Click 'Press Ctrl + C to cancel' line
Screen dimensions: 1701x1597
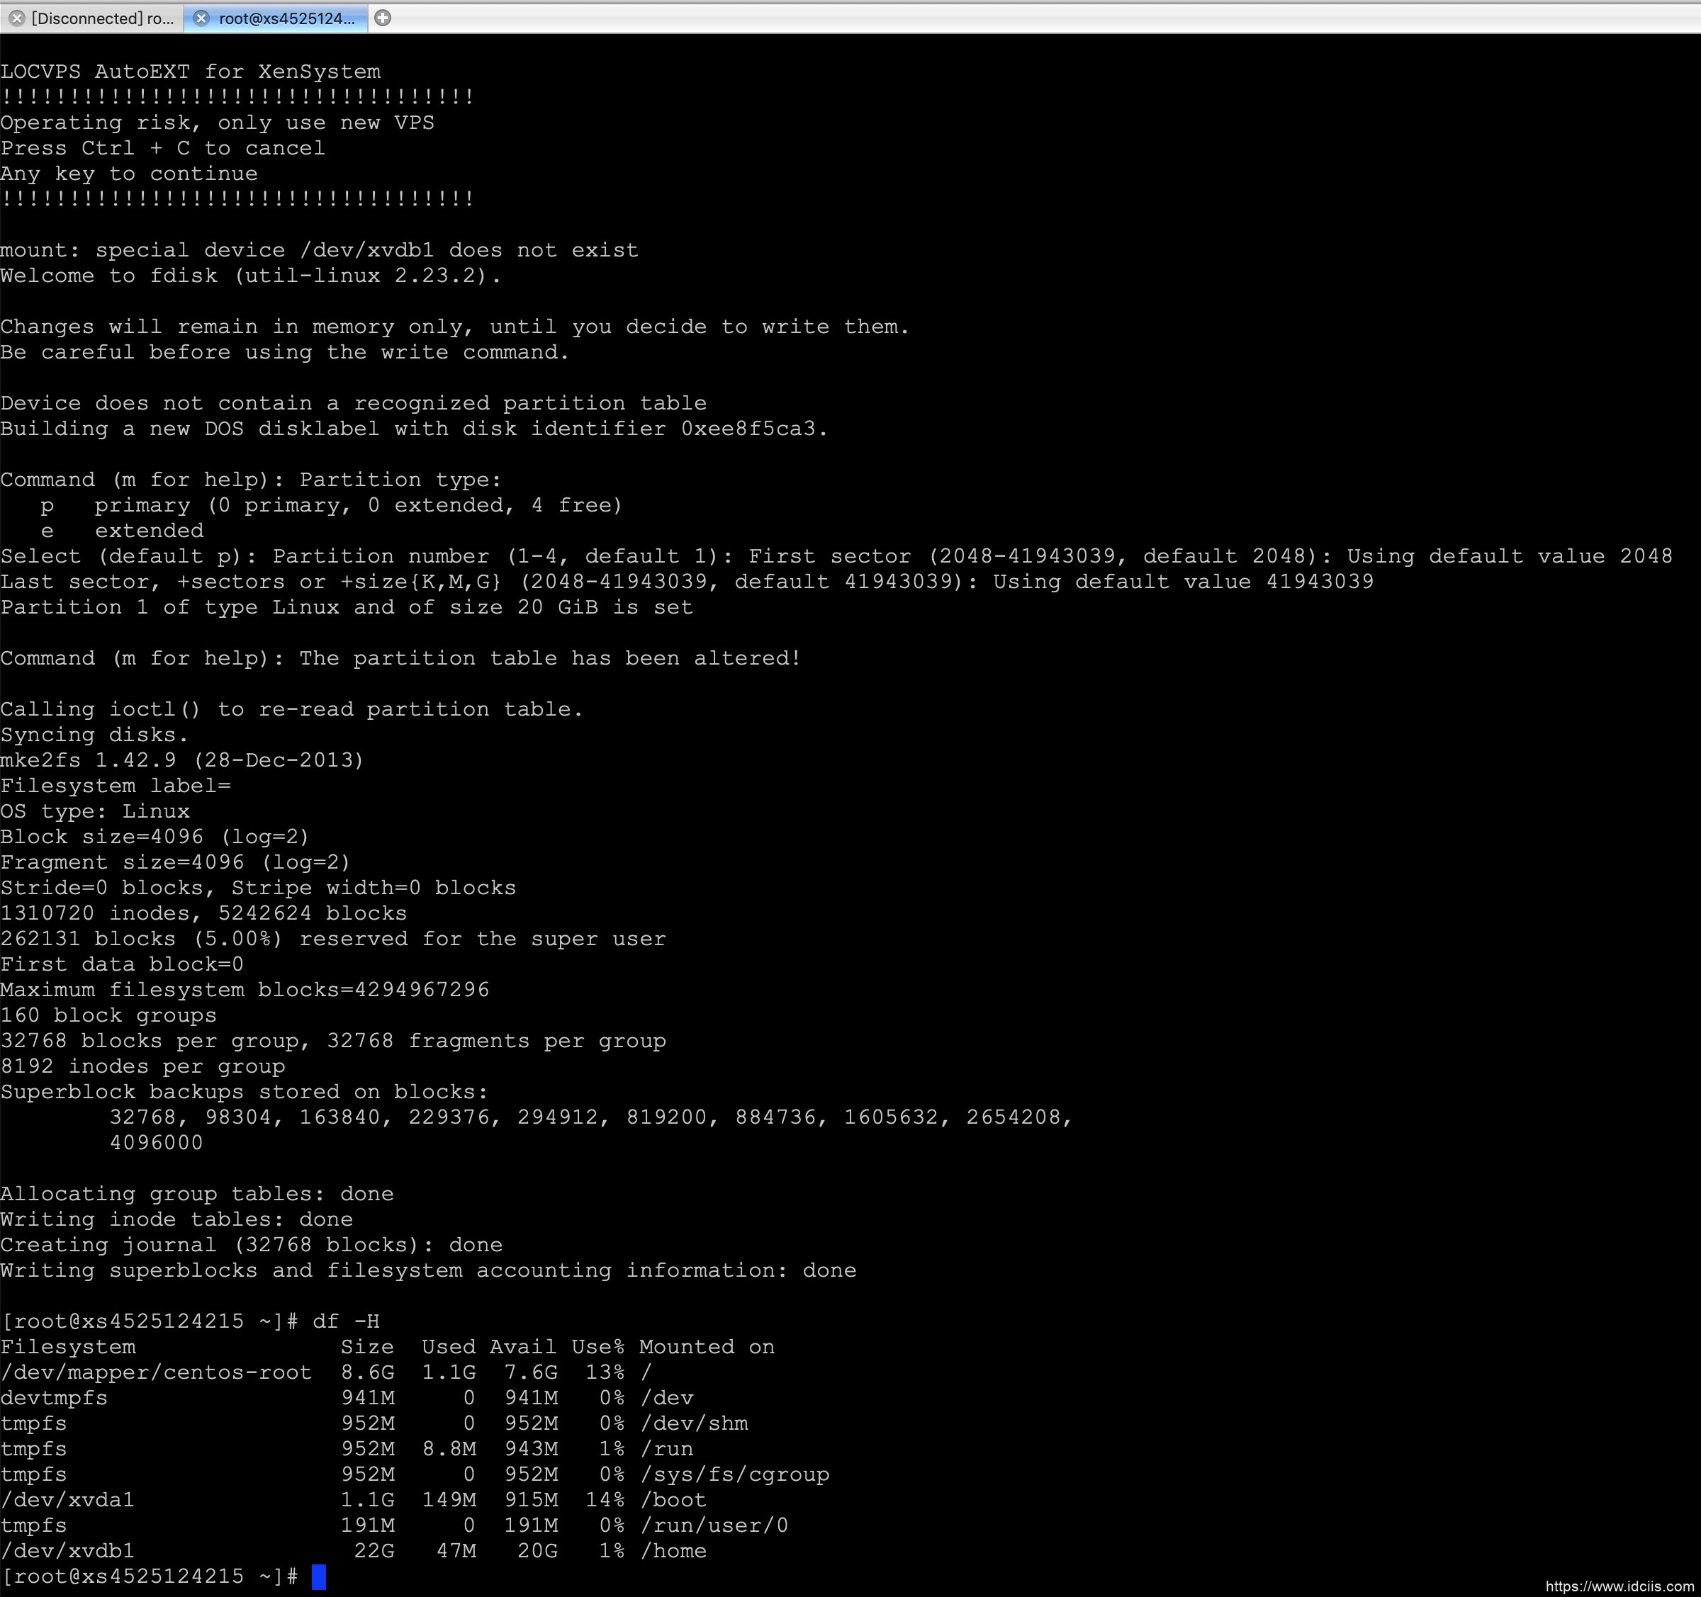pyautogui.click(x=162, y=148)
